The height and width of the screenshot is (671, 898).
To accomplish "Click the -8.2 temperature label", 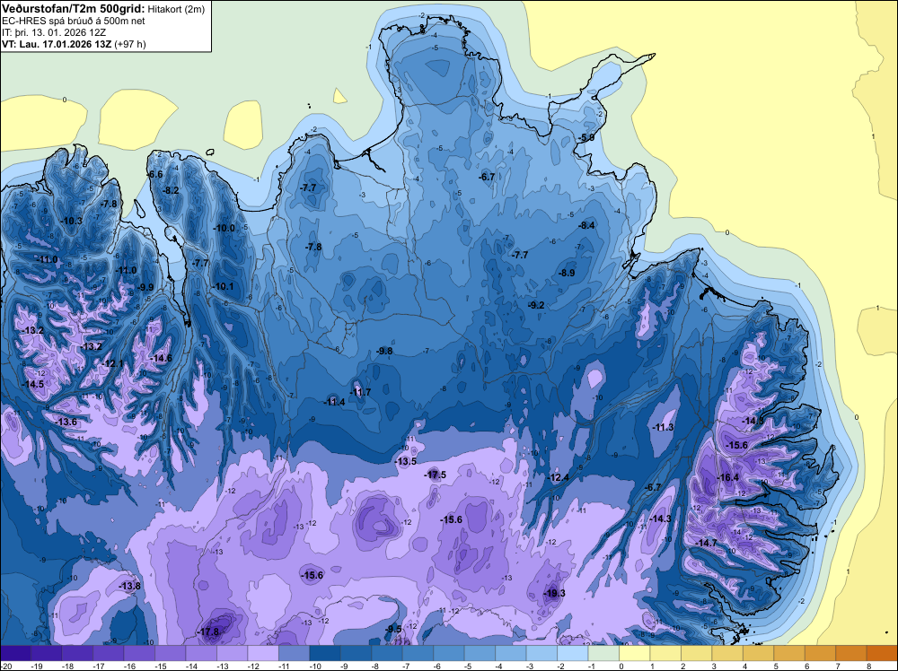I will [x=170, y=190].
